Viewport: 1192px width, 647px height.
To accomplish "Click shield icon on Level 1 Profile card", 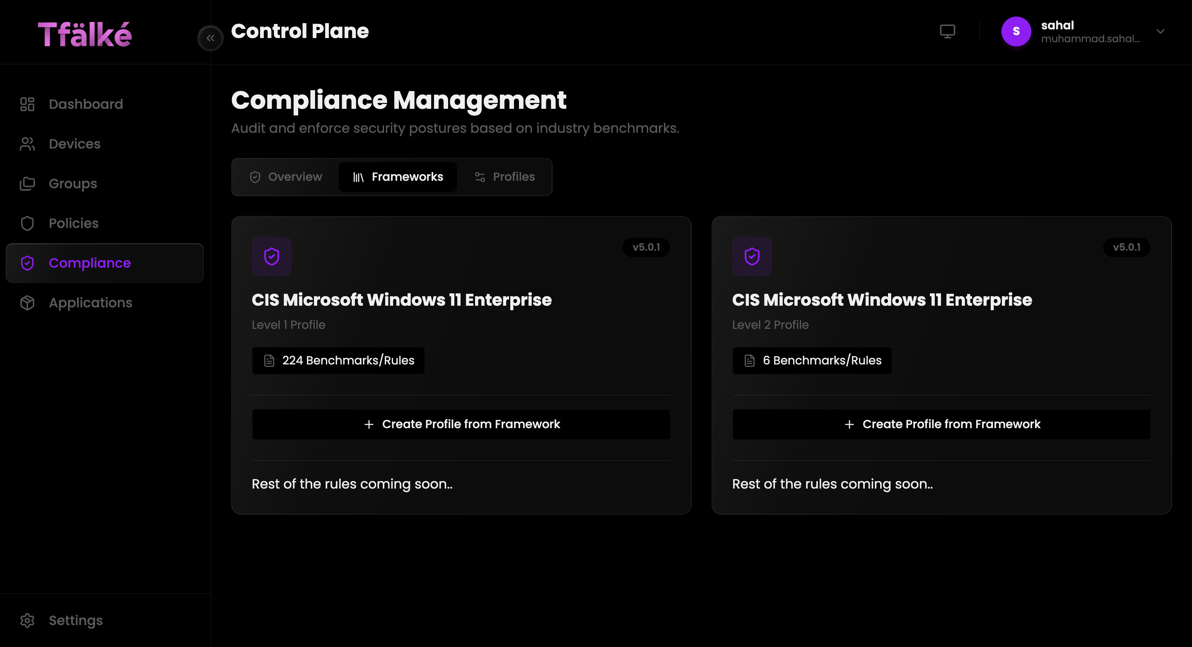I will (272, 256).
